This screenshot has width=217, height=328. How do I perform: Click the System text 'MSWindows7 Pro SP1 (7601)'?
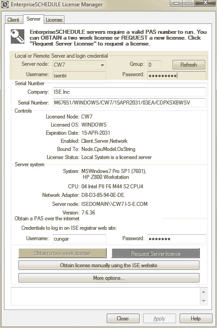(114, 171)
